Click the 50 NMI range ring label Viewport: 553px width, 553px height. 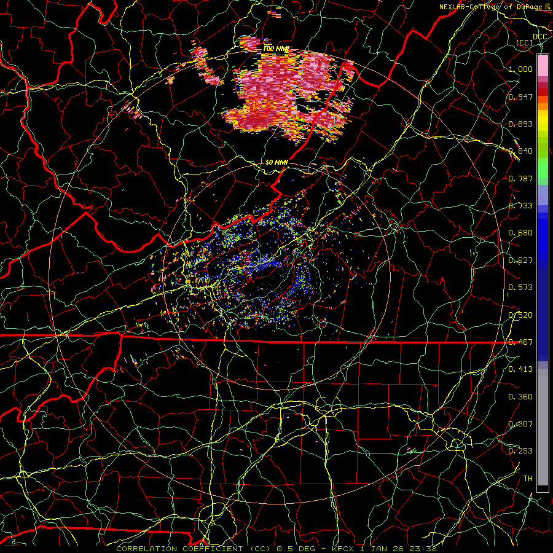point(276,162)
